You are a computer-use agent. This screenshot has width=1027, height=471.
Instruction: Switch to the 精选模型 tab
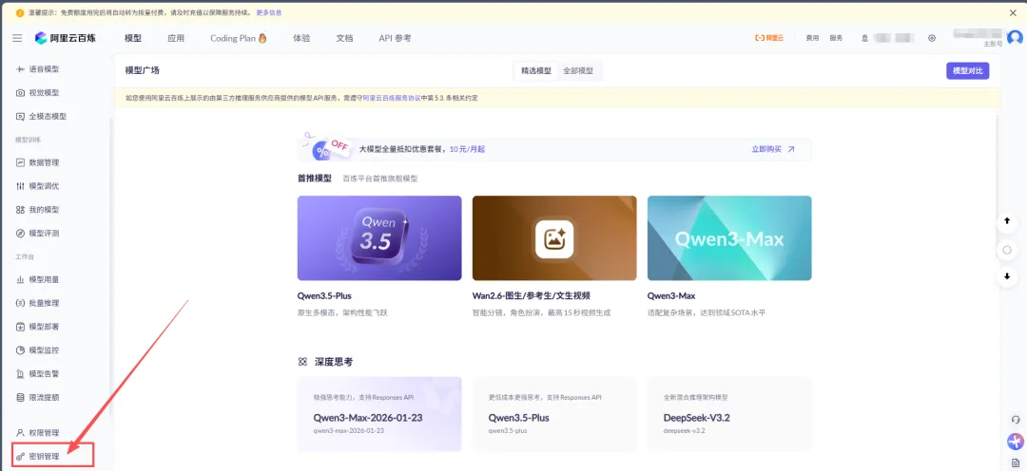click(535, 70)
